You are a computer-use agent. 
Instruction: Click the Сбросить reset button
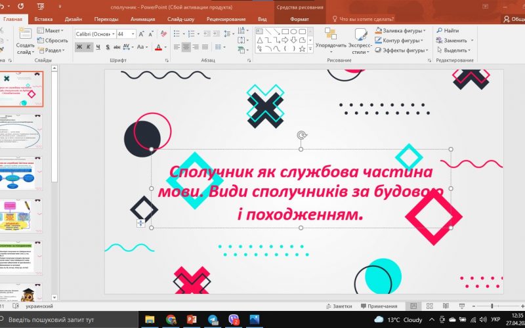point(52,41)
